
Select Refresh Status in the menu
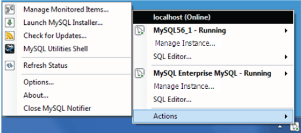click(x=45, y=66)
